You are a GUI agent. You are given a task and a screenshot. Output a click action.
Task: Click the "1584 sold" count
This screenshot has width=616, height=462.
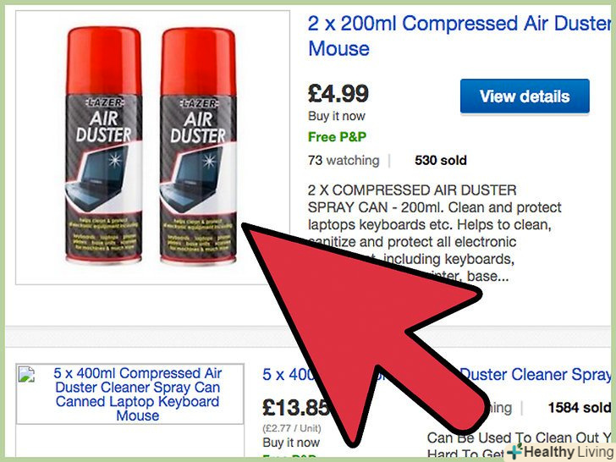(x=579, y=408)
